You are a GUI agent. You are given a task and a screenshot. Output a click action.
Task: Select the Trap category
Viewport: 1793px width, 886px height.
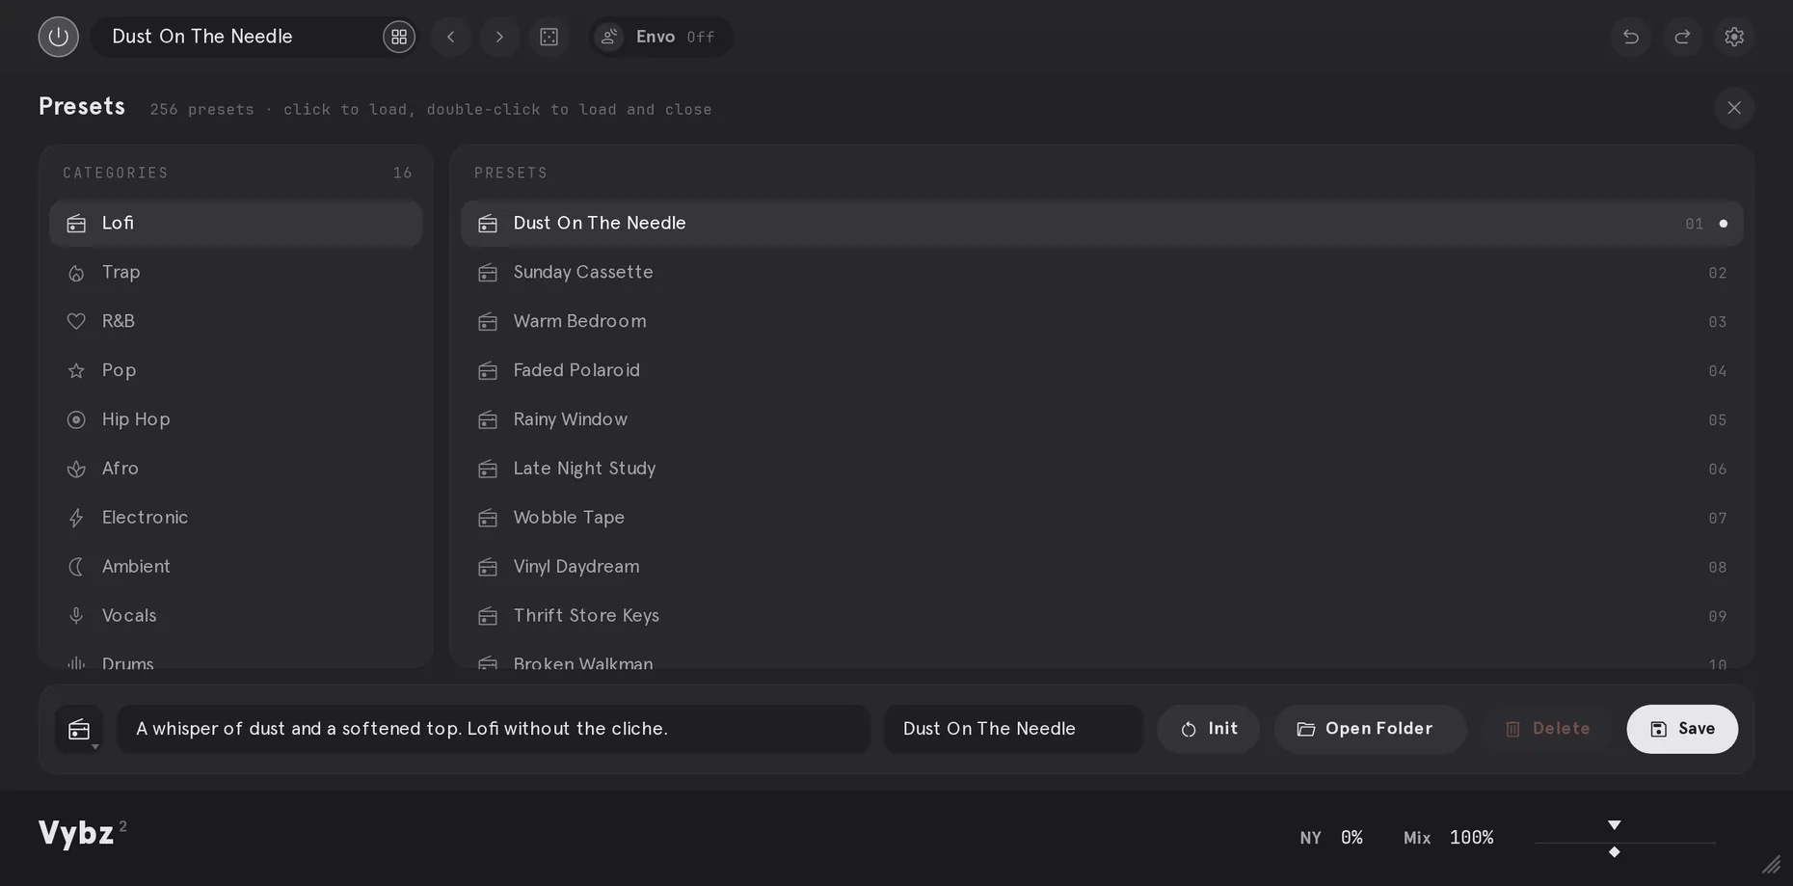(x=236, y=273)
